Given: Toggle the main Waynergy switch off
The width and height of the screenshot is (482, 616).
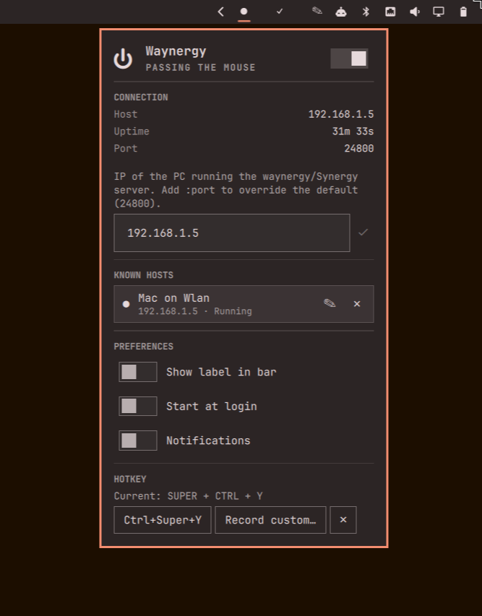Looking at the screenshot, I should (349, 58).
